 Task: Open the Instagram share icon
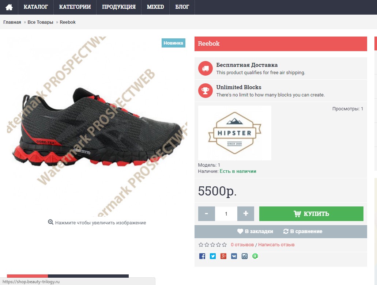click(245, 256)
